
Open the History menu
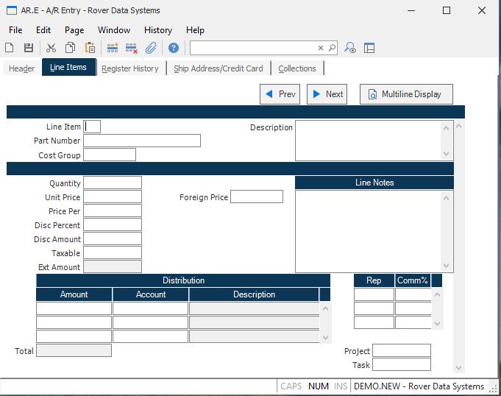pyautogui.click(x=157, y=30)
